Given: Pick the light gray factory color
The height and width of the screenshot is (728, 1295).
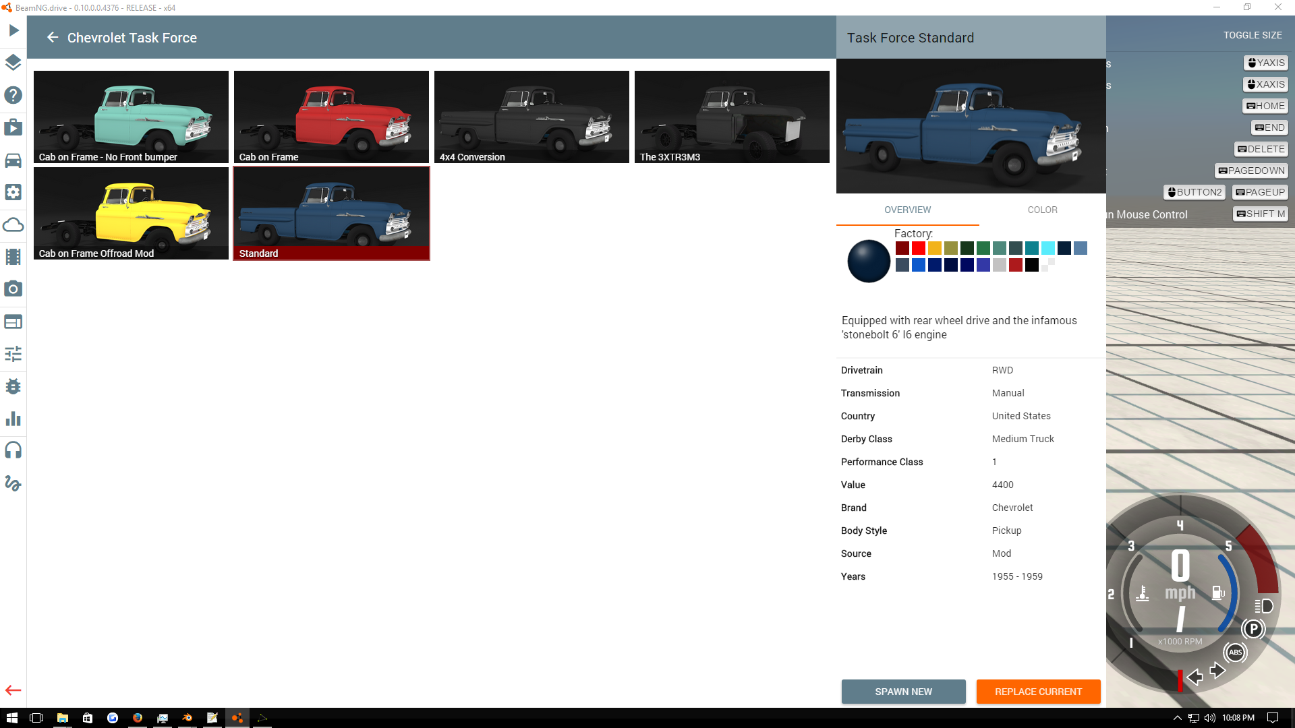Looking at the screenshot, I should (1000, 265).
